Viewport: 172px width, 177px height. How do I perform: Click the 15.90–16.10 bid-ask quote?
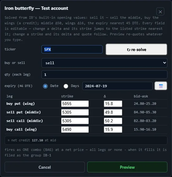(145, 129)
